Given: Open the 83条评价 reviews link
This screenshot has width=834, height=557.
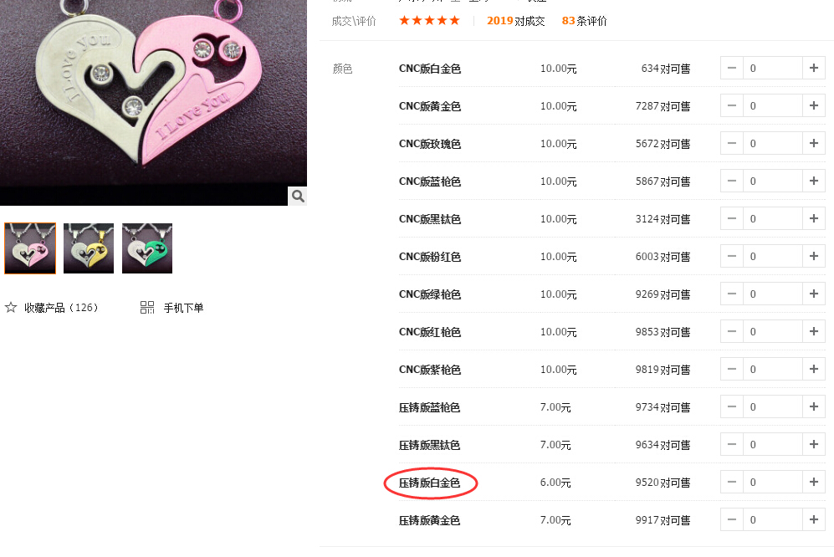Looking at the screenshot, I should (x=584, y=21).
